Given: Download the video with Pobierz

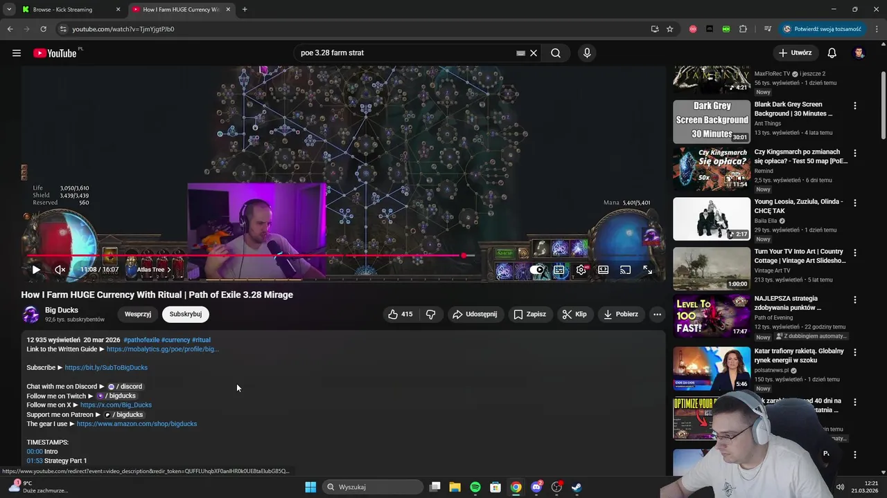Looking at the screenshot, I should click(x=620, y=314).
